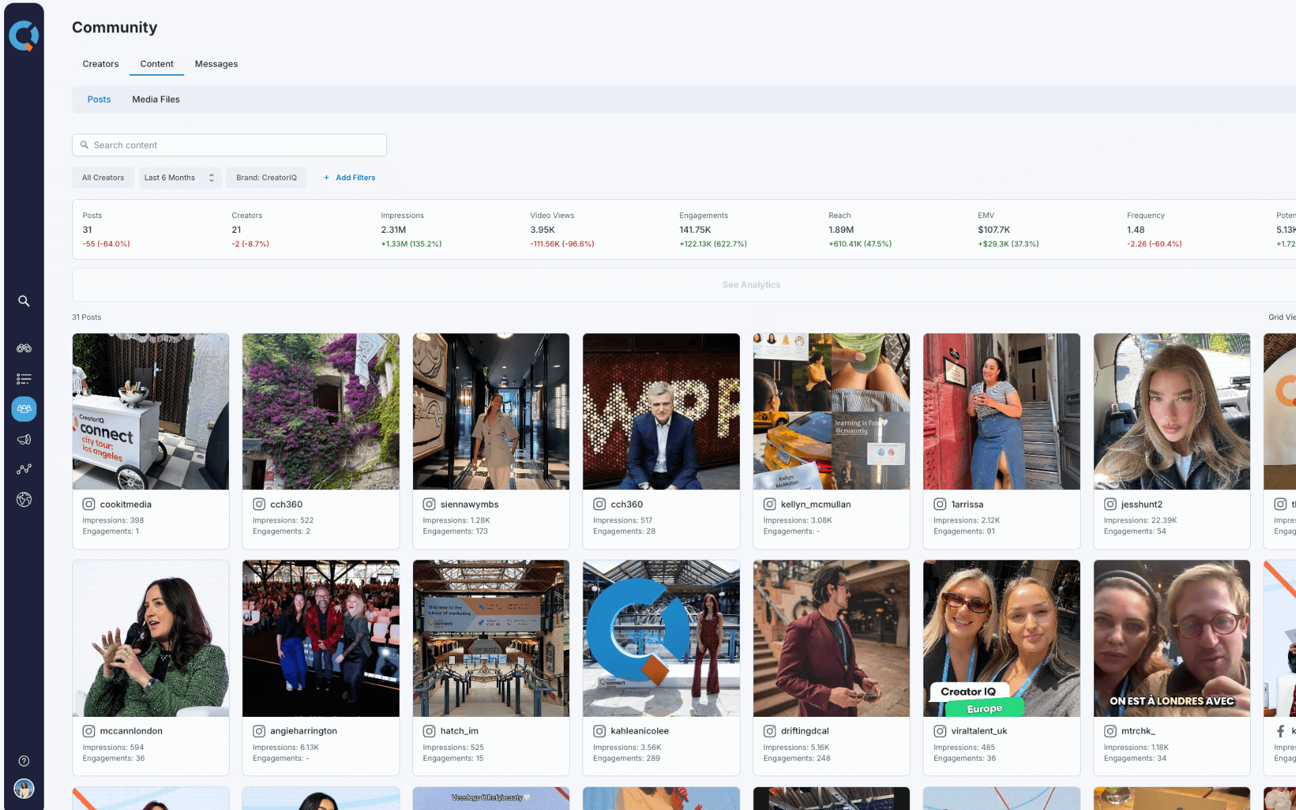Open the Messages tab
Screen dimensions: 1296x810
pyautogui.click(x=216, y=63)
